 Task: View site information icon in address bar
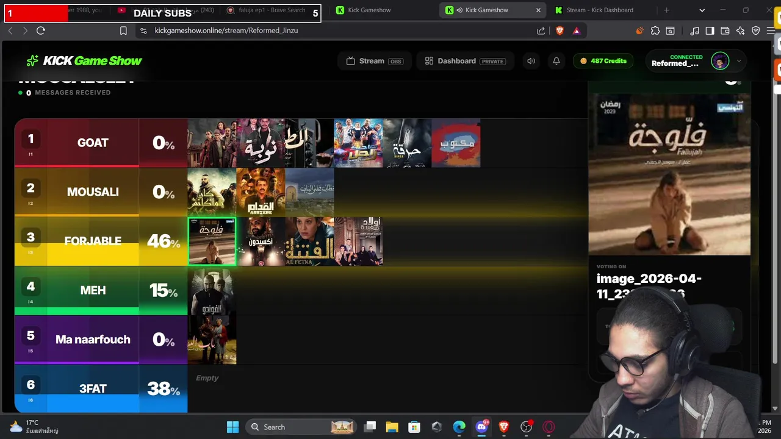(143, 30)
